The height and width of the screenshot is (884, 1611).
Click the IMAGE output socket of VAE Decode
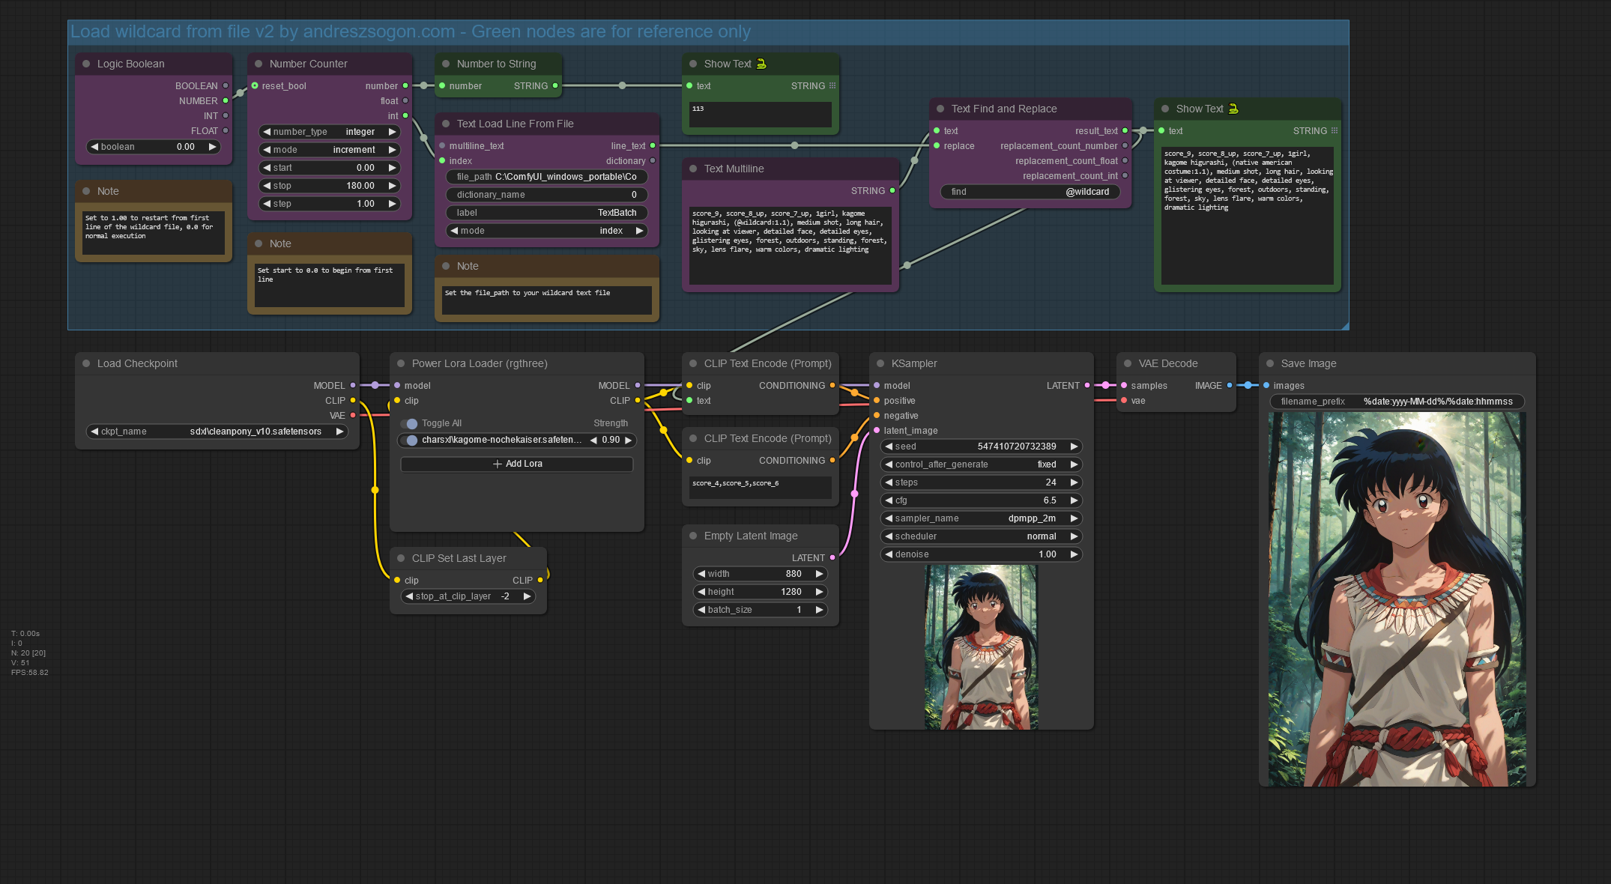(x=1230, y=386)
